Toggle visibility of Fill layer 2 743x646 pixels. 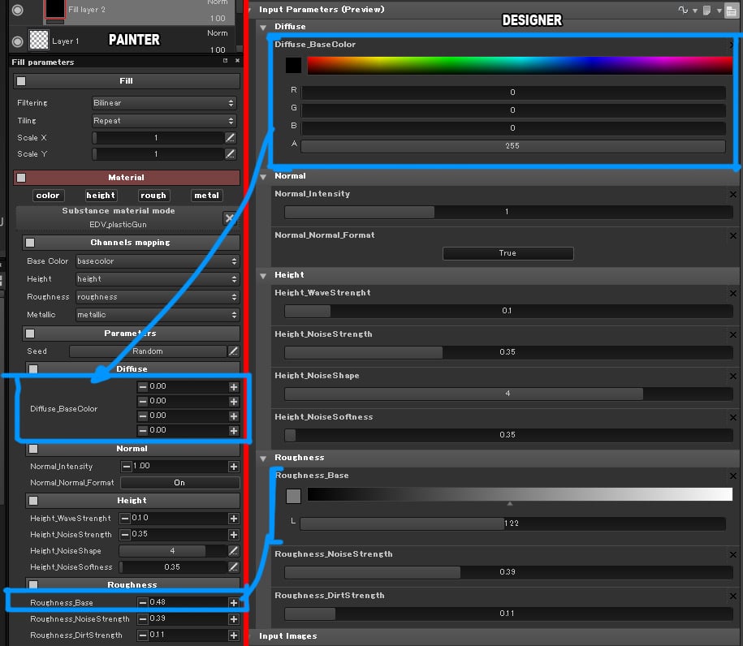(18, 11)
